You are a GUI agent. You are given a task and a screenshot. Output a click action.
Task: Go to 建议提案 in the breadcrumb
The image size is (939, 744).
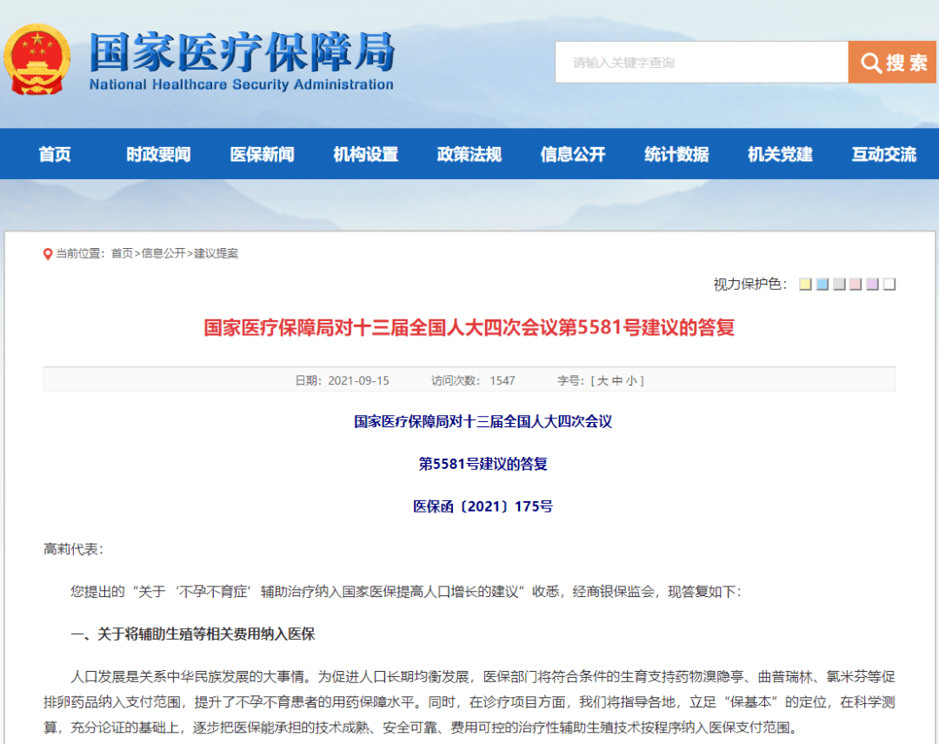[216, 253]
